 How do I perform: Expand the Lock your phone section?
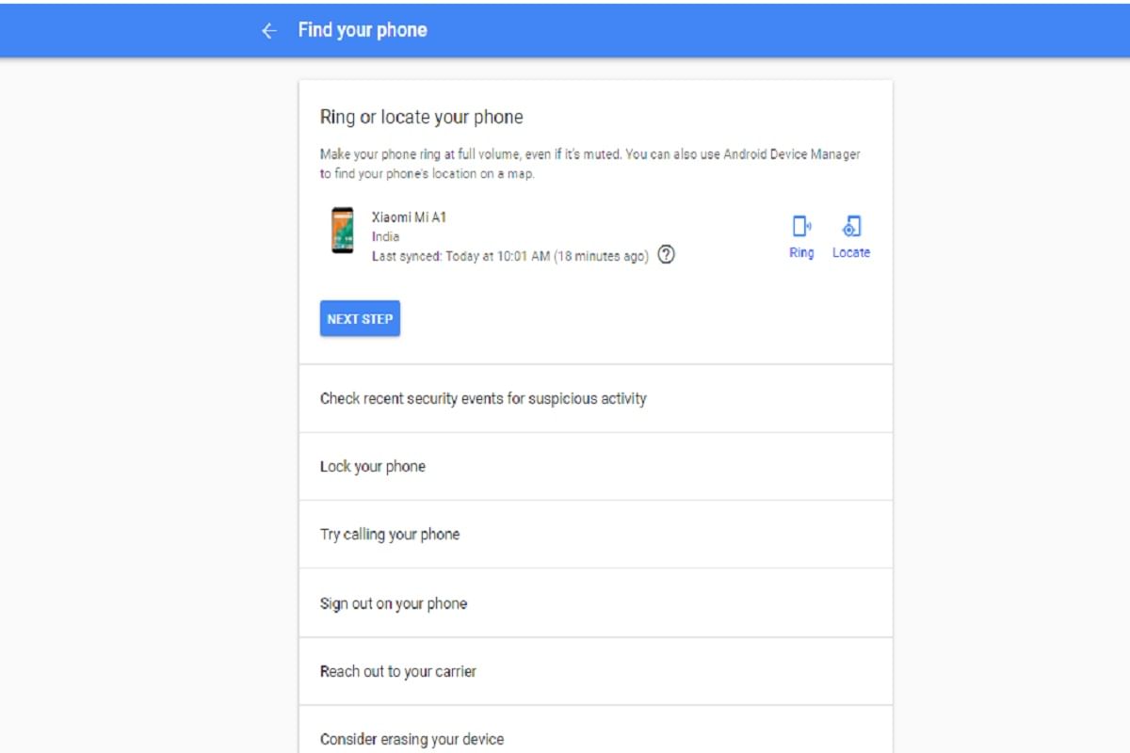(371, 466)
